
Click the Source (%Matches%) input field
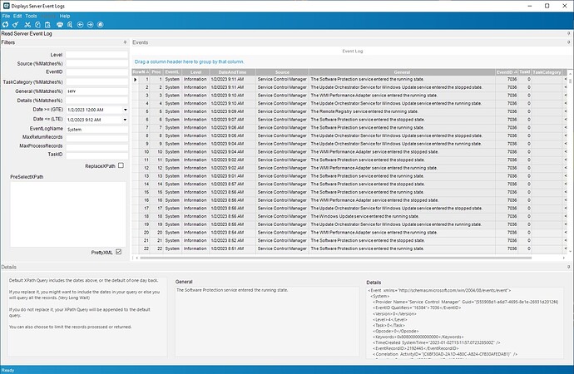pyautogui.click(x=97, y=64)
